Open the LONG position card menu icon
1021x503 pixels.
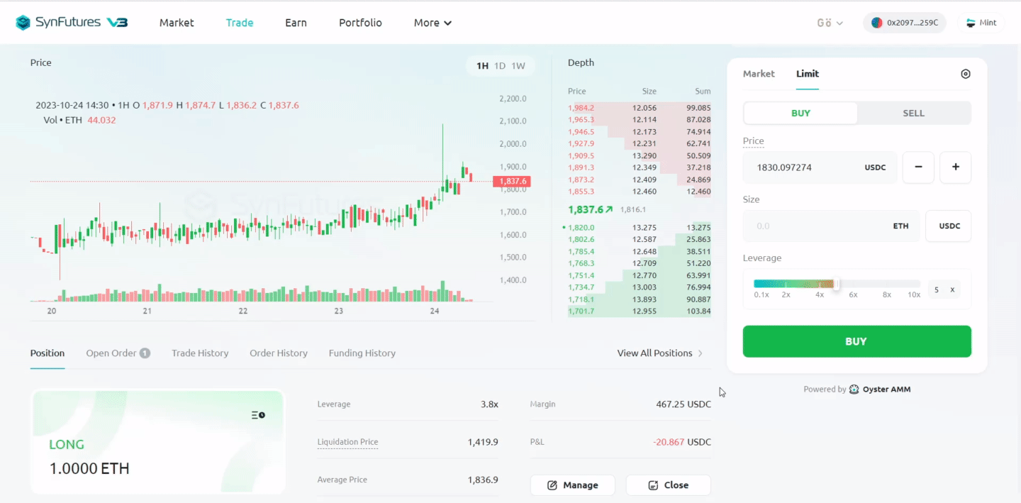click(258, 415)
